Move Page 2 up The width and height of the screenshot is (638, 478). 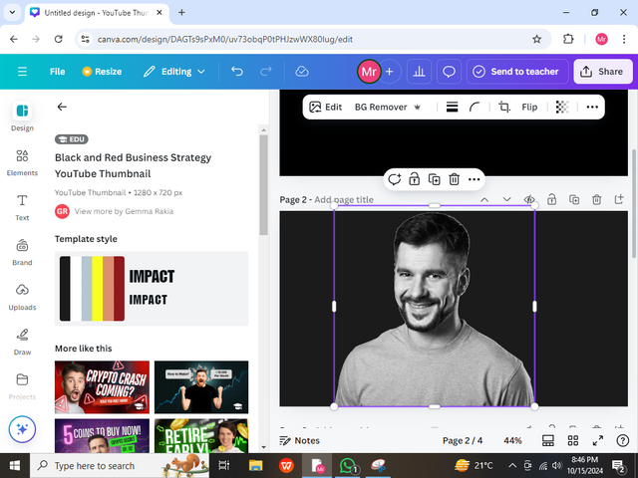[x=484, y=199]
